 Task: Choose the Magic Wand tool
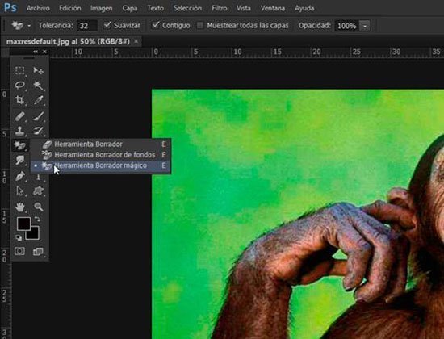coord(39,86)
